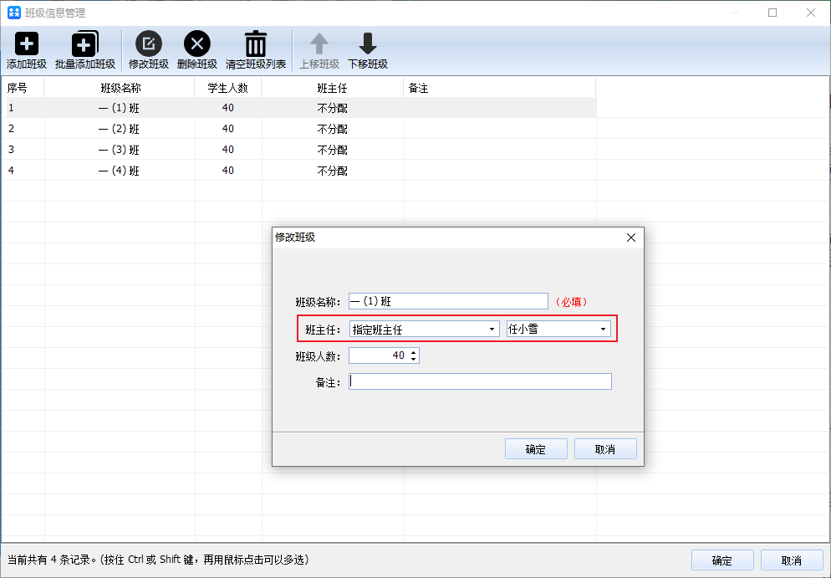This screenshot has height=578, width=831.
Task: Click the 班级名称 column header
Action: 120,88
